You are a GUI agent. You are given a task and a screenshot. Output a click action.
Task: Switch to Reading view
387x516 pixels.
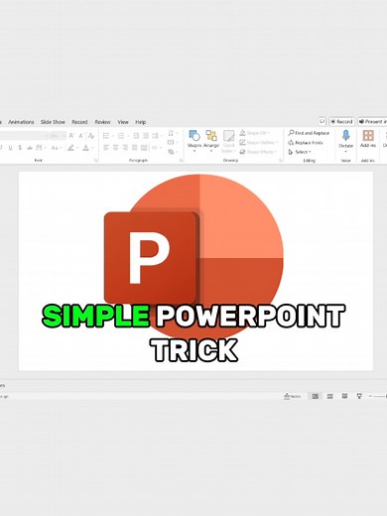[x=344, y=396]
